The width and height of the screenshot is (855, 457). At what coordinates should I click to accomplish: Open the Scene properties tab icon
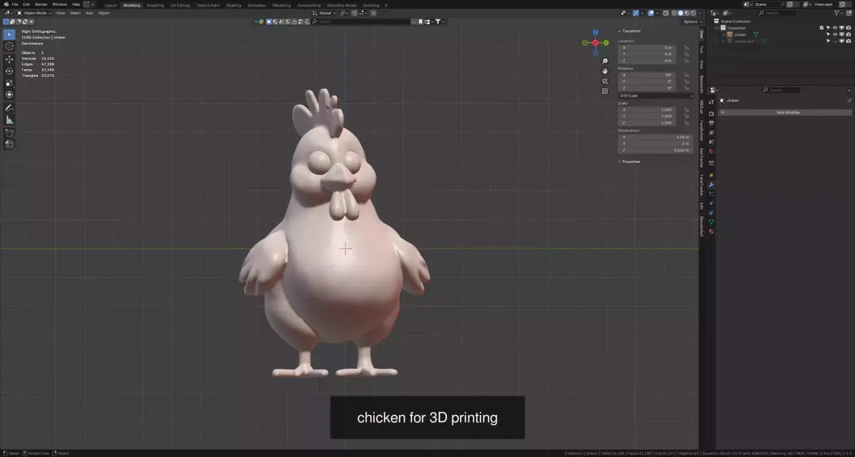pos(711,142)
